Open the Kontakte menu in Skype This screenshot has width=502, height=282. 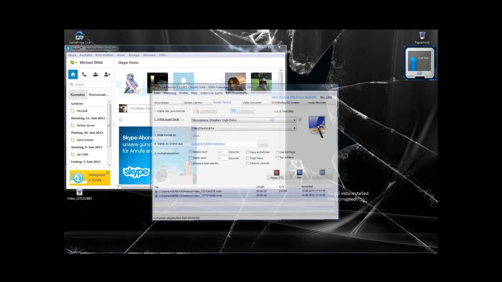pos(86,55)
